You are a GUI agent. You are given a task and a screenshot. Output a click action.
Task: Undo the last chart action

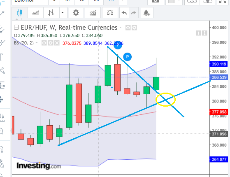[124, 13]
